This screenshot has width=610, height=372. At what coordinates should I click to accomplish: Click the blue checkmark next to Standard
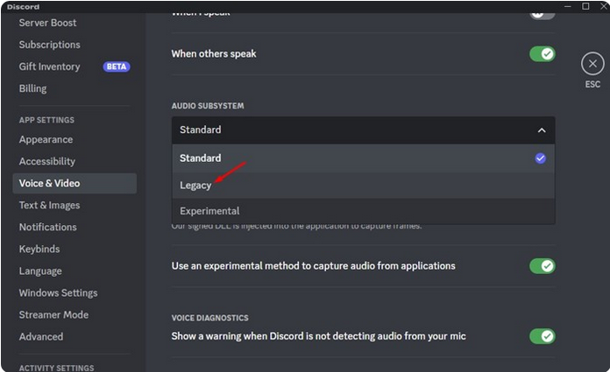point(540,158)
